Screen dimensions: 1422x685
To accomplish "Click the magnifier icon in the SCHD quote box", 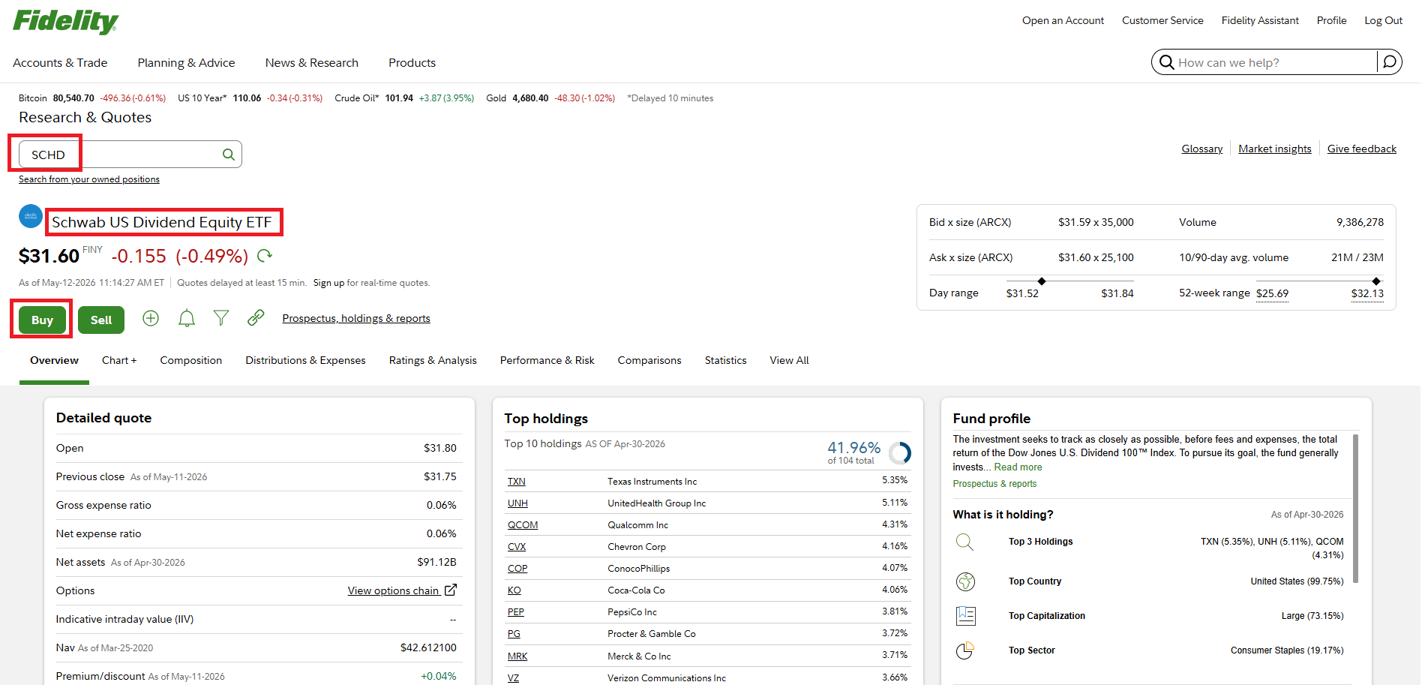I will point(229,155).
